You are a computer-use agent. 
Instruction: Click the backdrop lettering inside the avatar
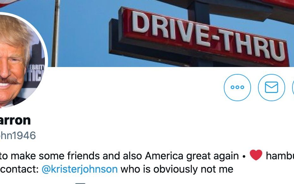coord(36,73)
